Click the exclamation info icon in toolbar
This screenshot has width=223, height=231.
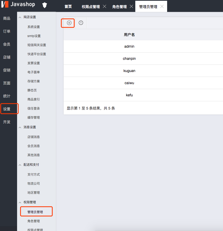click(81, 23)
